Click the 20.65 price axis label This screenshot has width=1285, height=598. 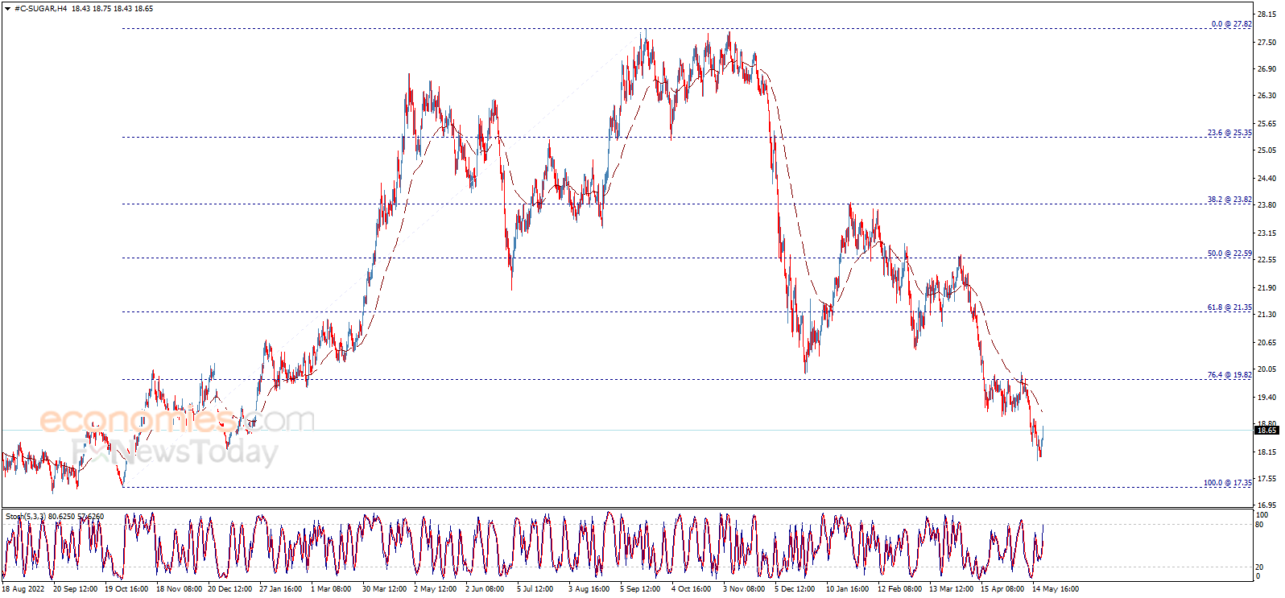click(x=1266, y=342)
